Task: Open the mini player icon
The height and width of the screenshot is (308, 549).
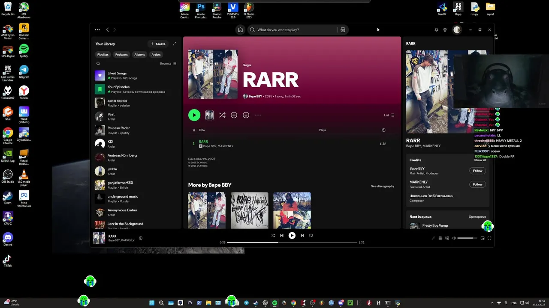Action: tap(483, 238)
